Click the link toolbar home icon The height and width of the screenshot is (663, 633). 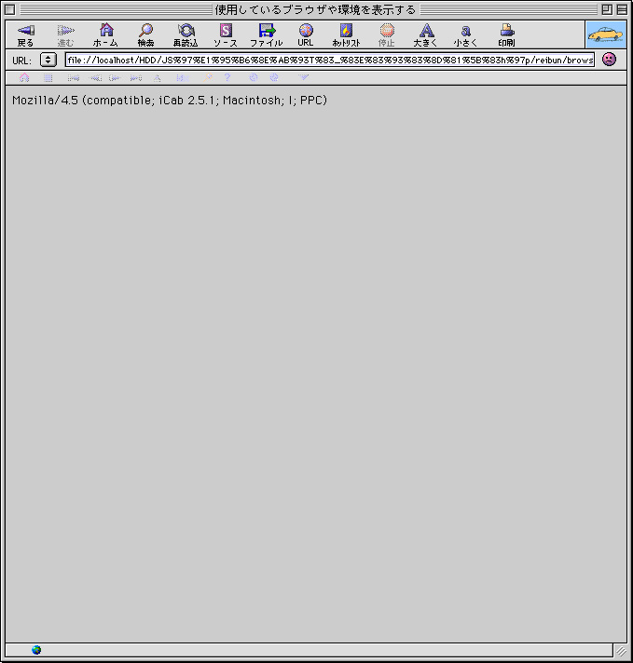(24, 77)
